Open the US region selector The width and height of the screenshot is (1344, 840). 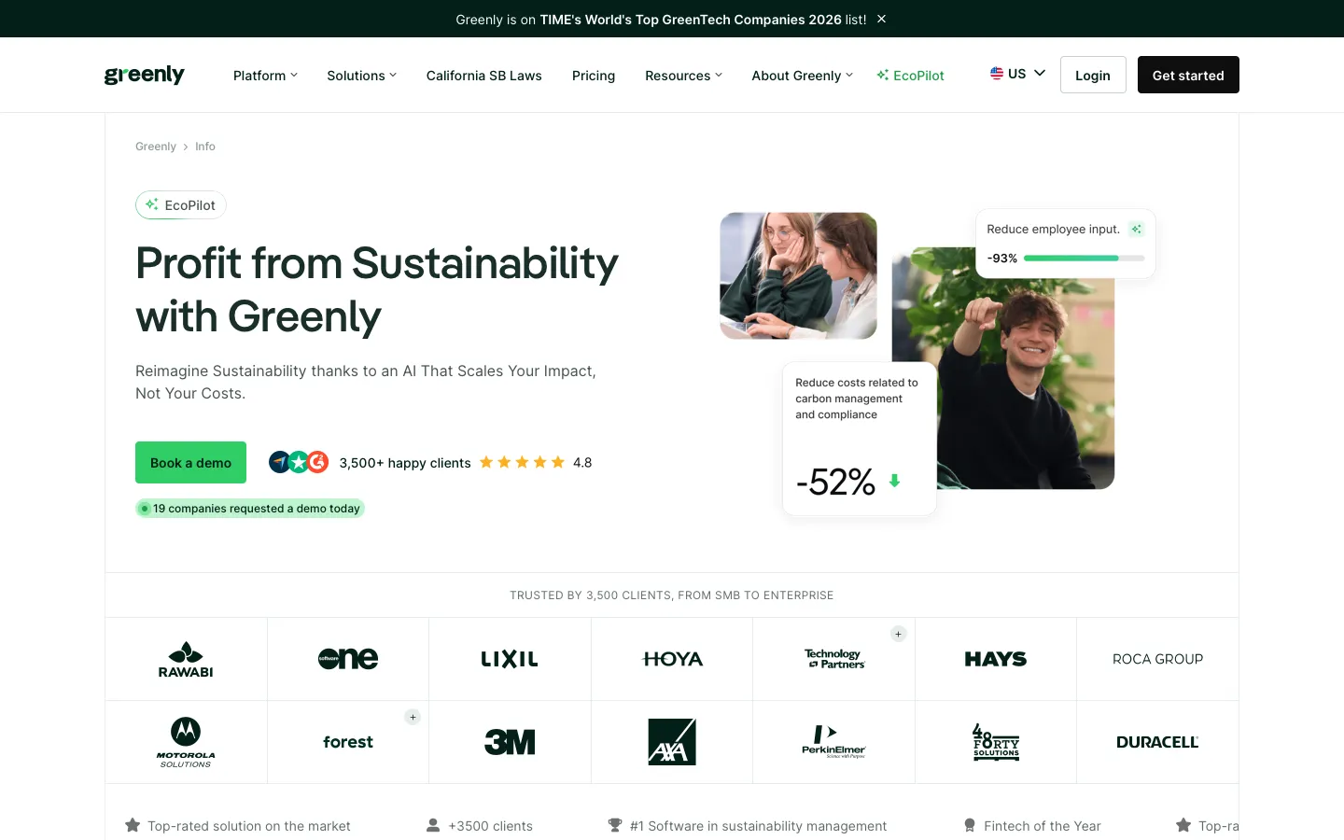tap(1017, 74)
